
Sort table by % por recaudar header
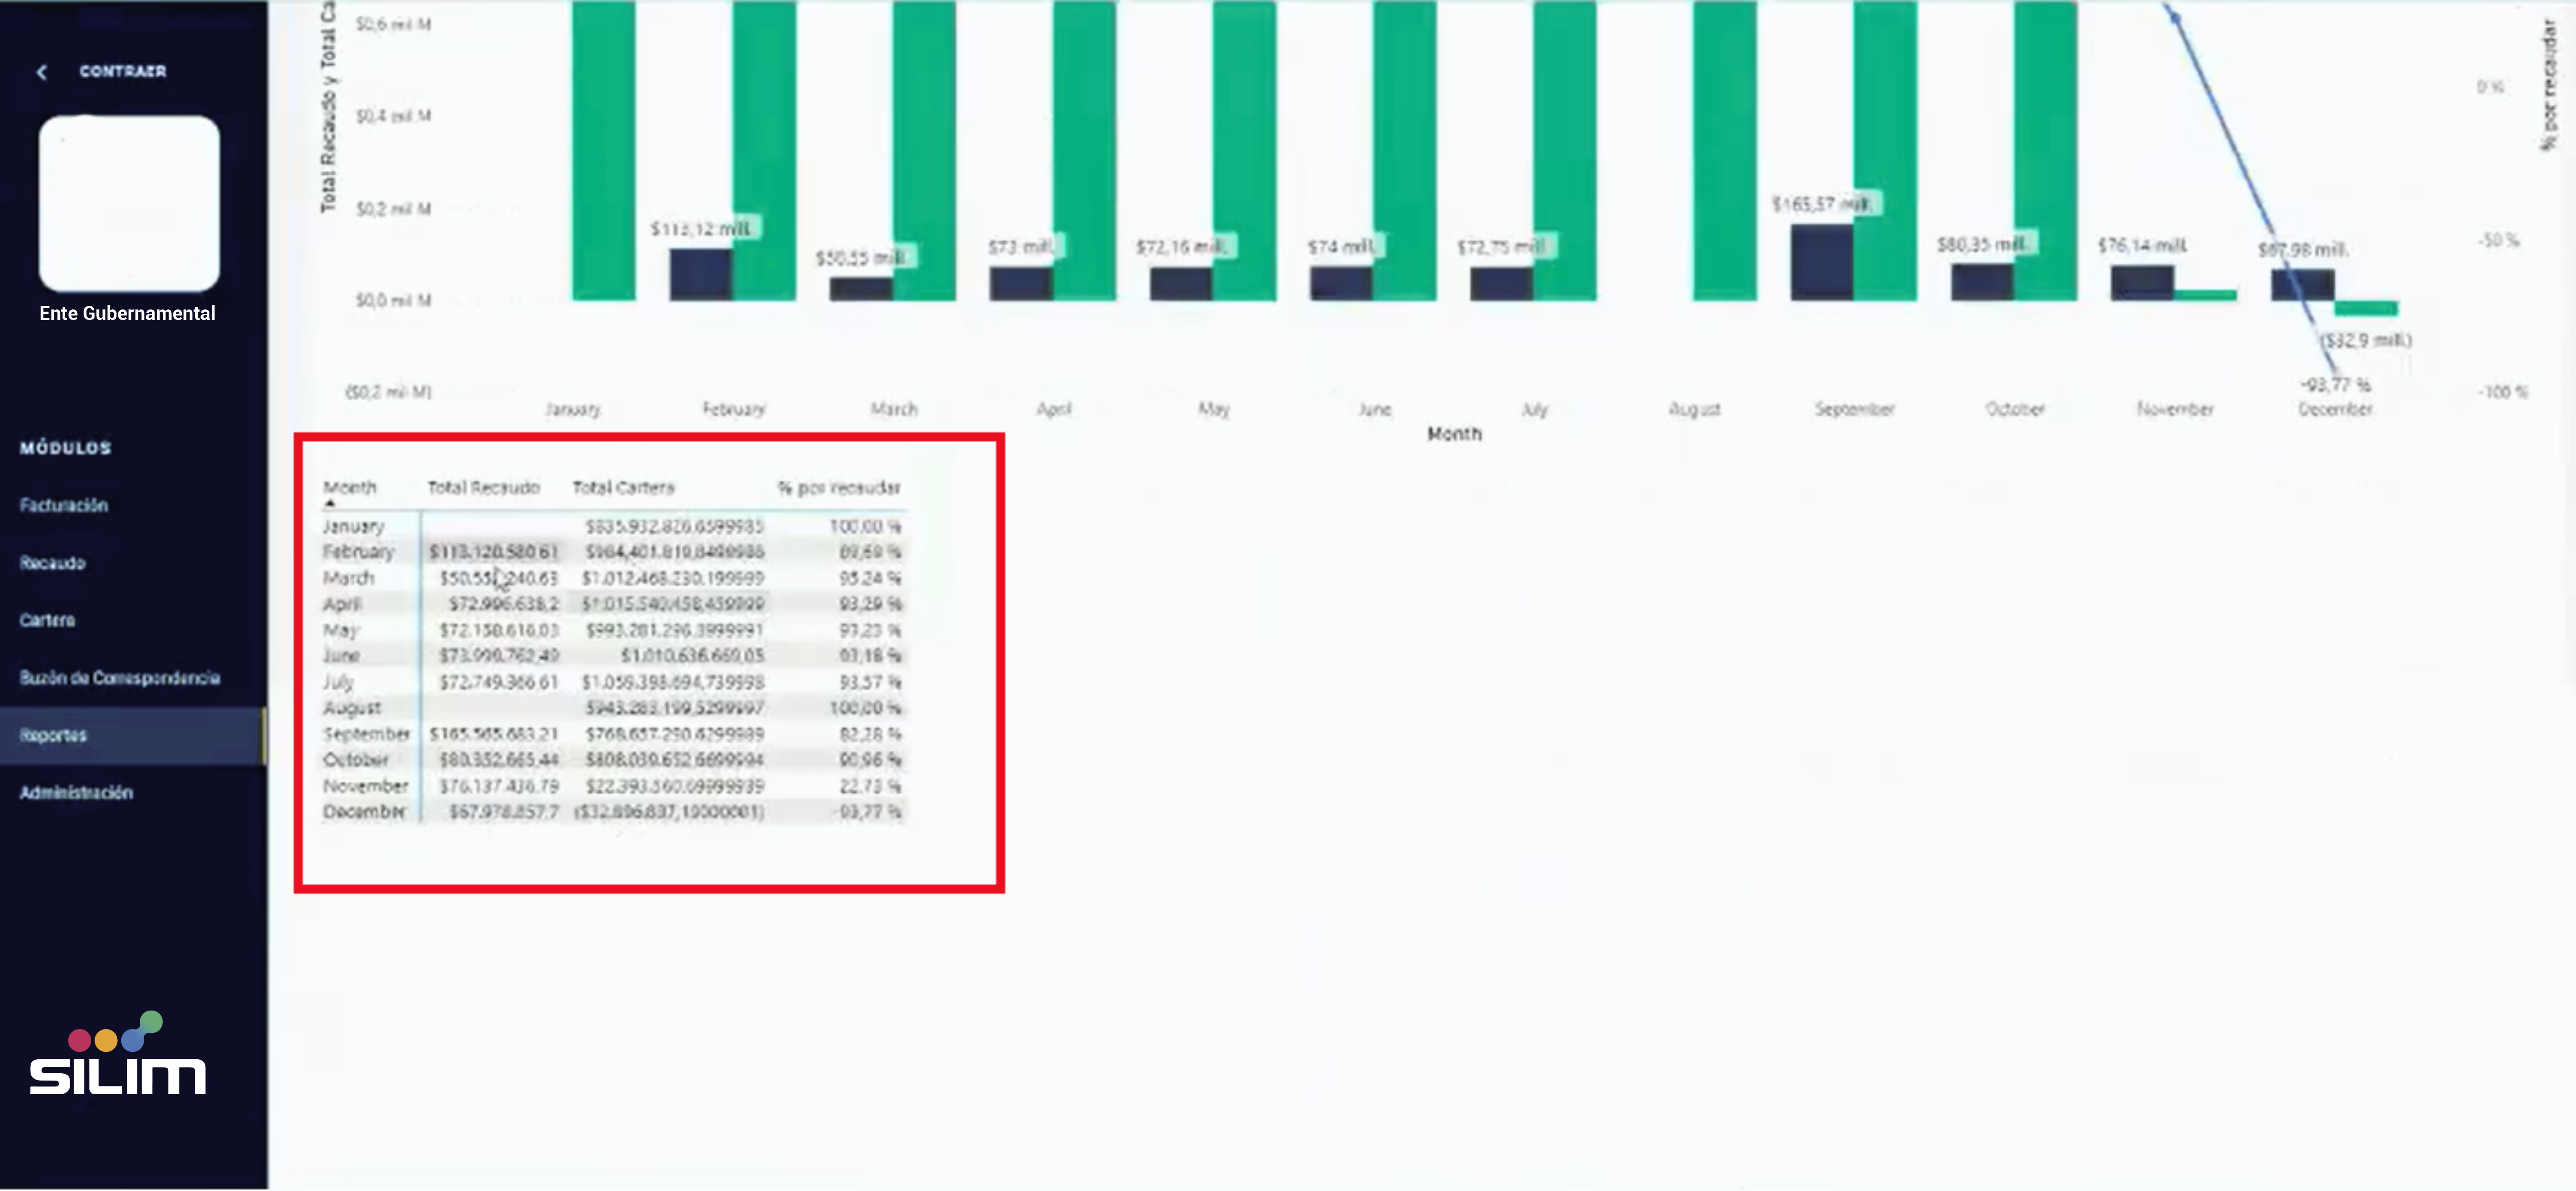click(x=839, y=487)
